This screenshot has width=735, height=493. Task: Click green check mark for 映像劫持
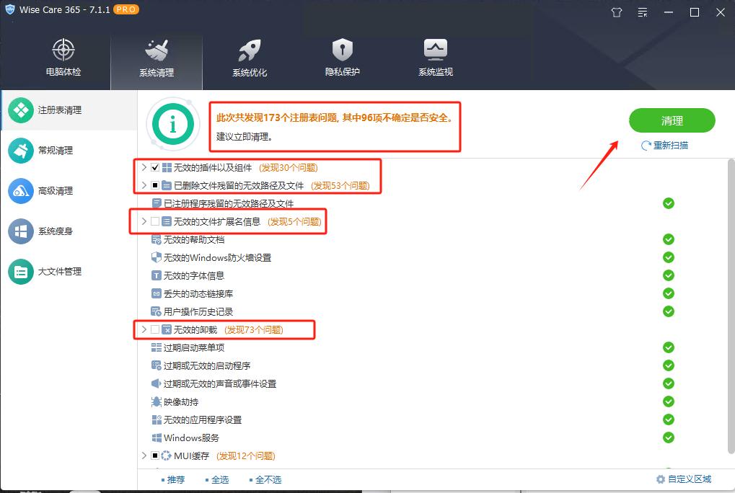tap(669, 401)
